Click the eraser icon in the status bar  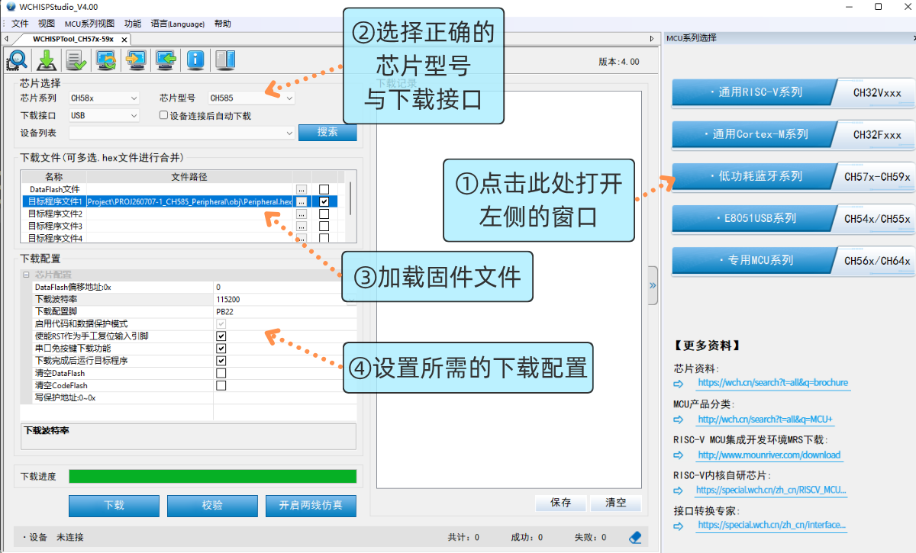[x=634, y=537]
